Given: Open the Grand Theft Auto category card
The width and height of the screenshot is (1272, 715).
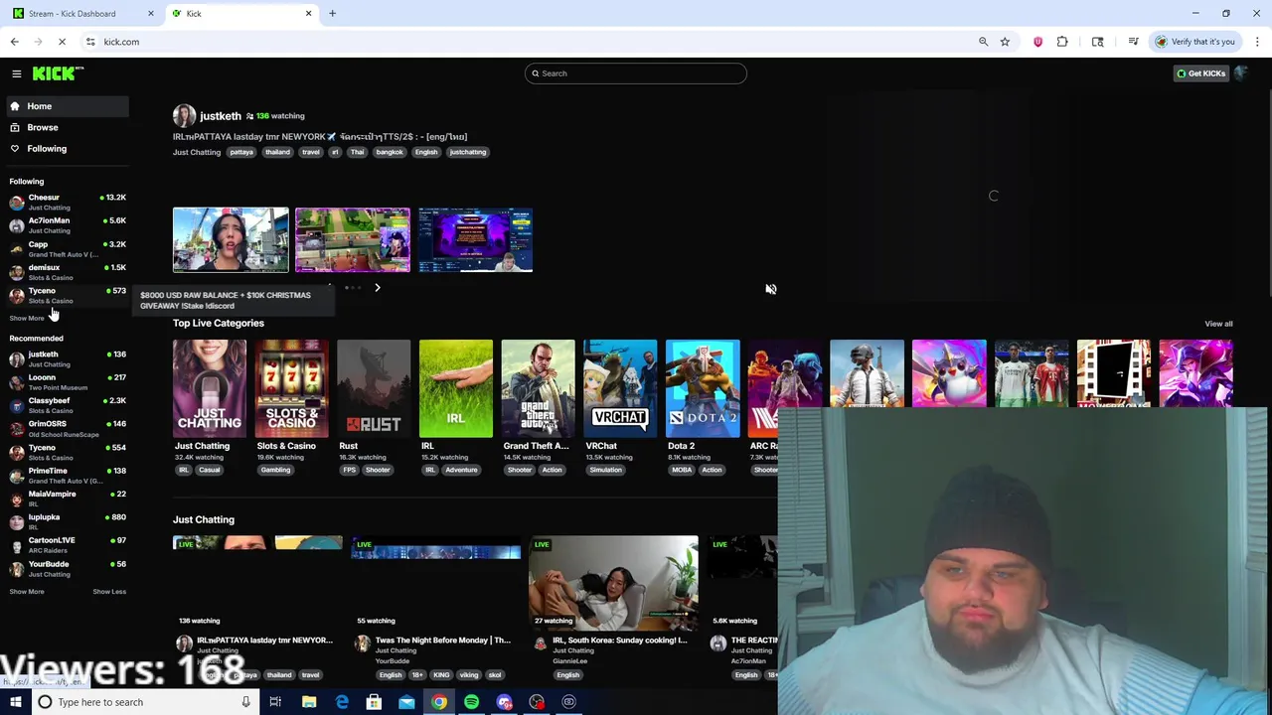Looking at the screenshot, I should [x=538, y=388].
